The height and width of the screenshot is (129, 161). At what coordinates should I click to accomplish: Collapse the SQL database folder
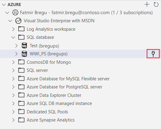pos(13,37)
